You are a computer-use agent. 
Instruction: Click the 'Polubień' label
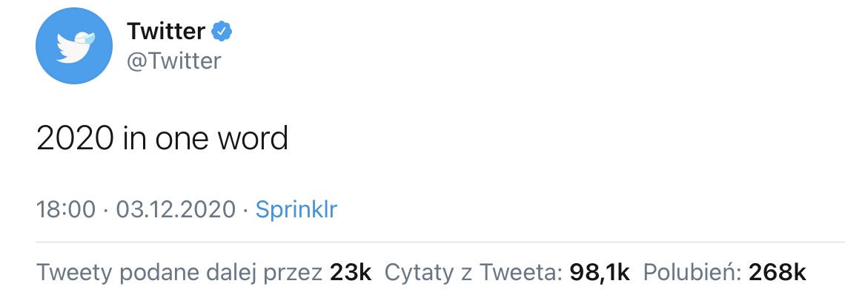pyautogui.click(x=692, y=273)
